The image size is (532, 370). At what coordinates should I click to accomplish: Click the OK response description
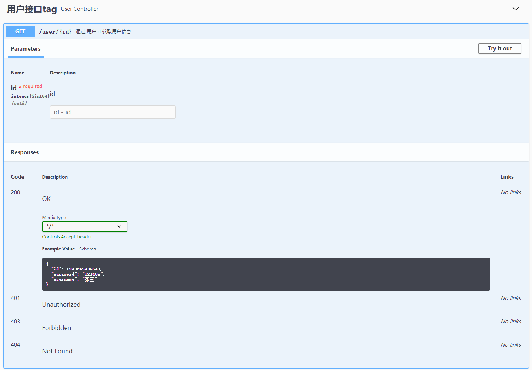tap(46, 199)
